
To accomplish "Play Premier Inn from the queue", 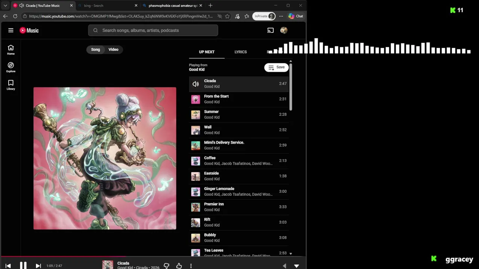I will pos(239,207).
